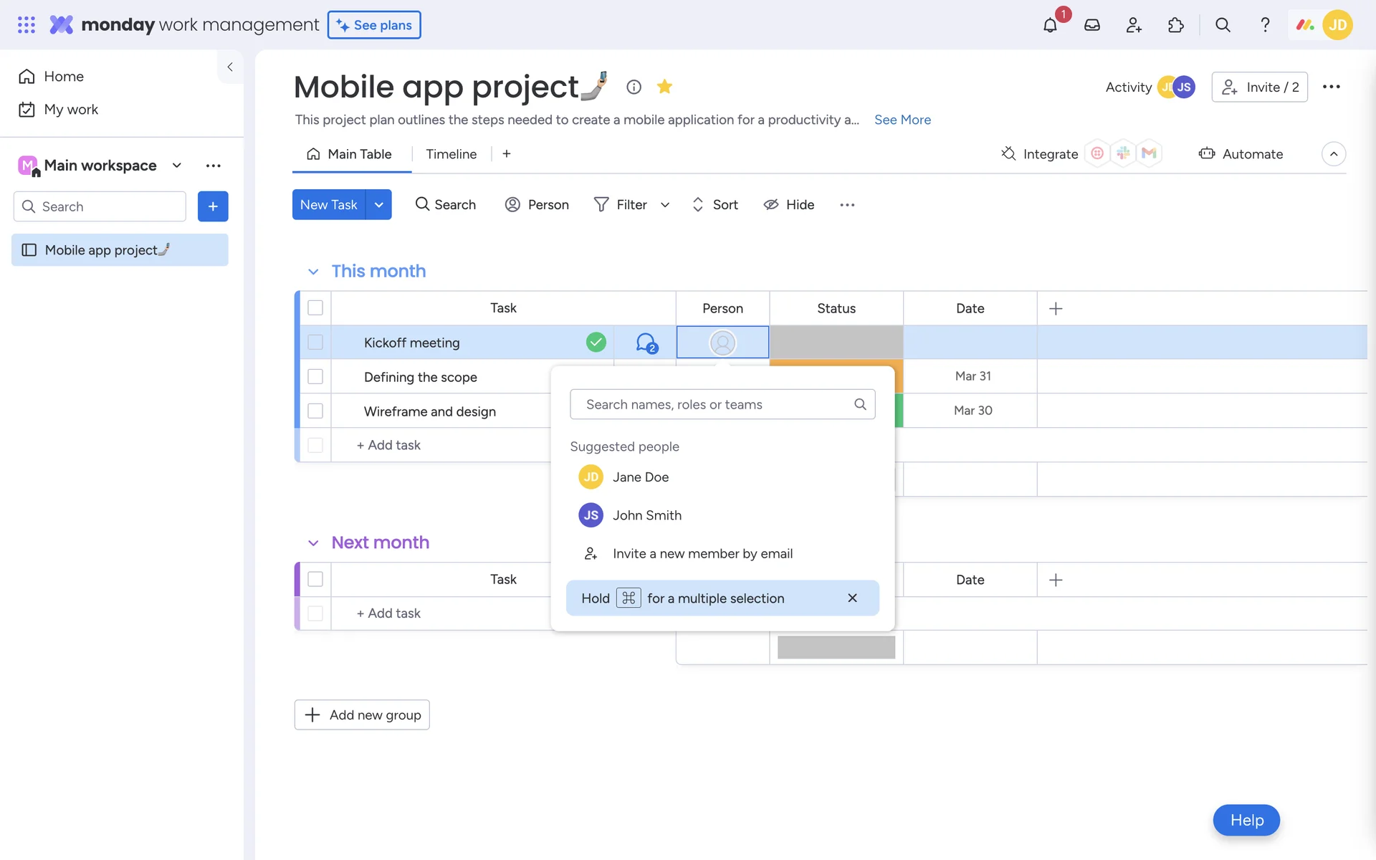Image resolution: width=1376 pixels, height=860 pixels.
Task: Open the notifications bell
Action: (x=1050, y=25)
